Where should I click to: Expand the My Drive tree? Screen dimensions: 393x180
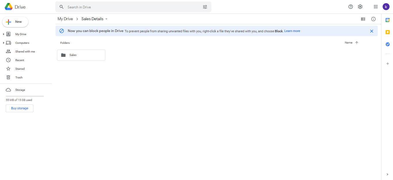point(3,34)
